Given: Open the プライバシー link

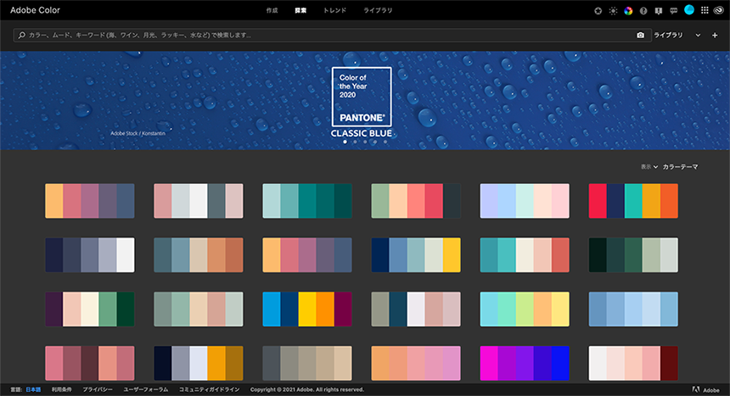Looking at the screenshot, I should (98, 389).
